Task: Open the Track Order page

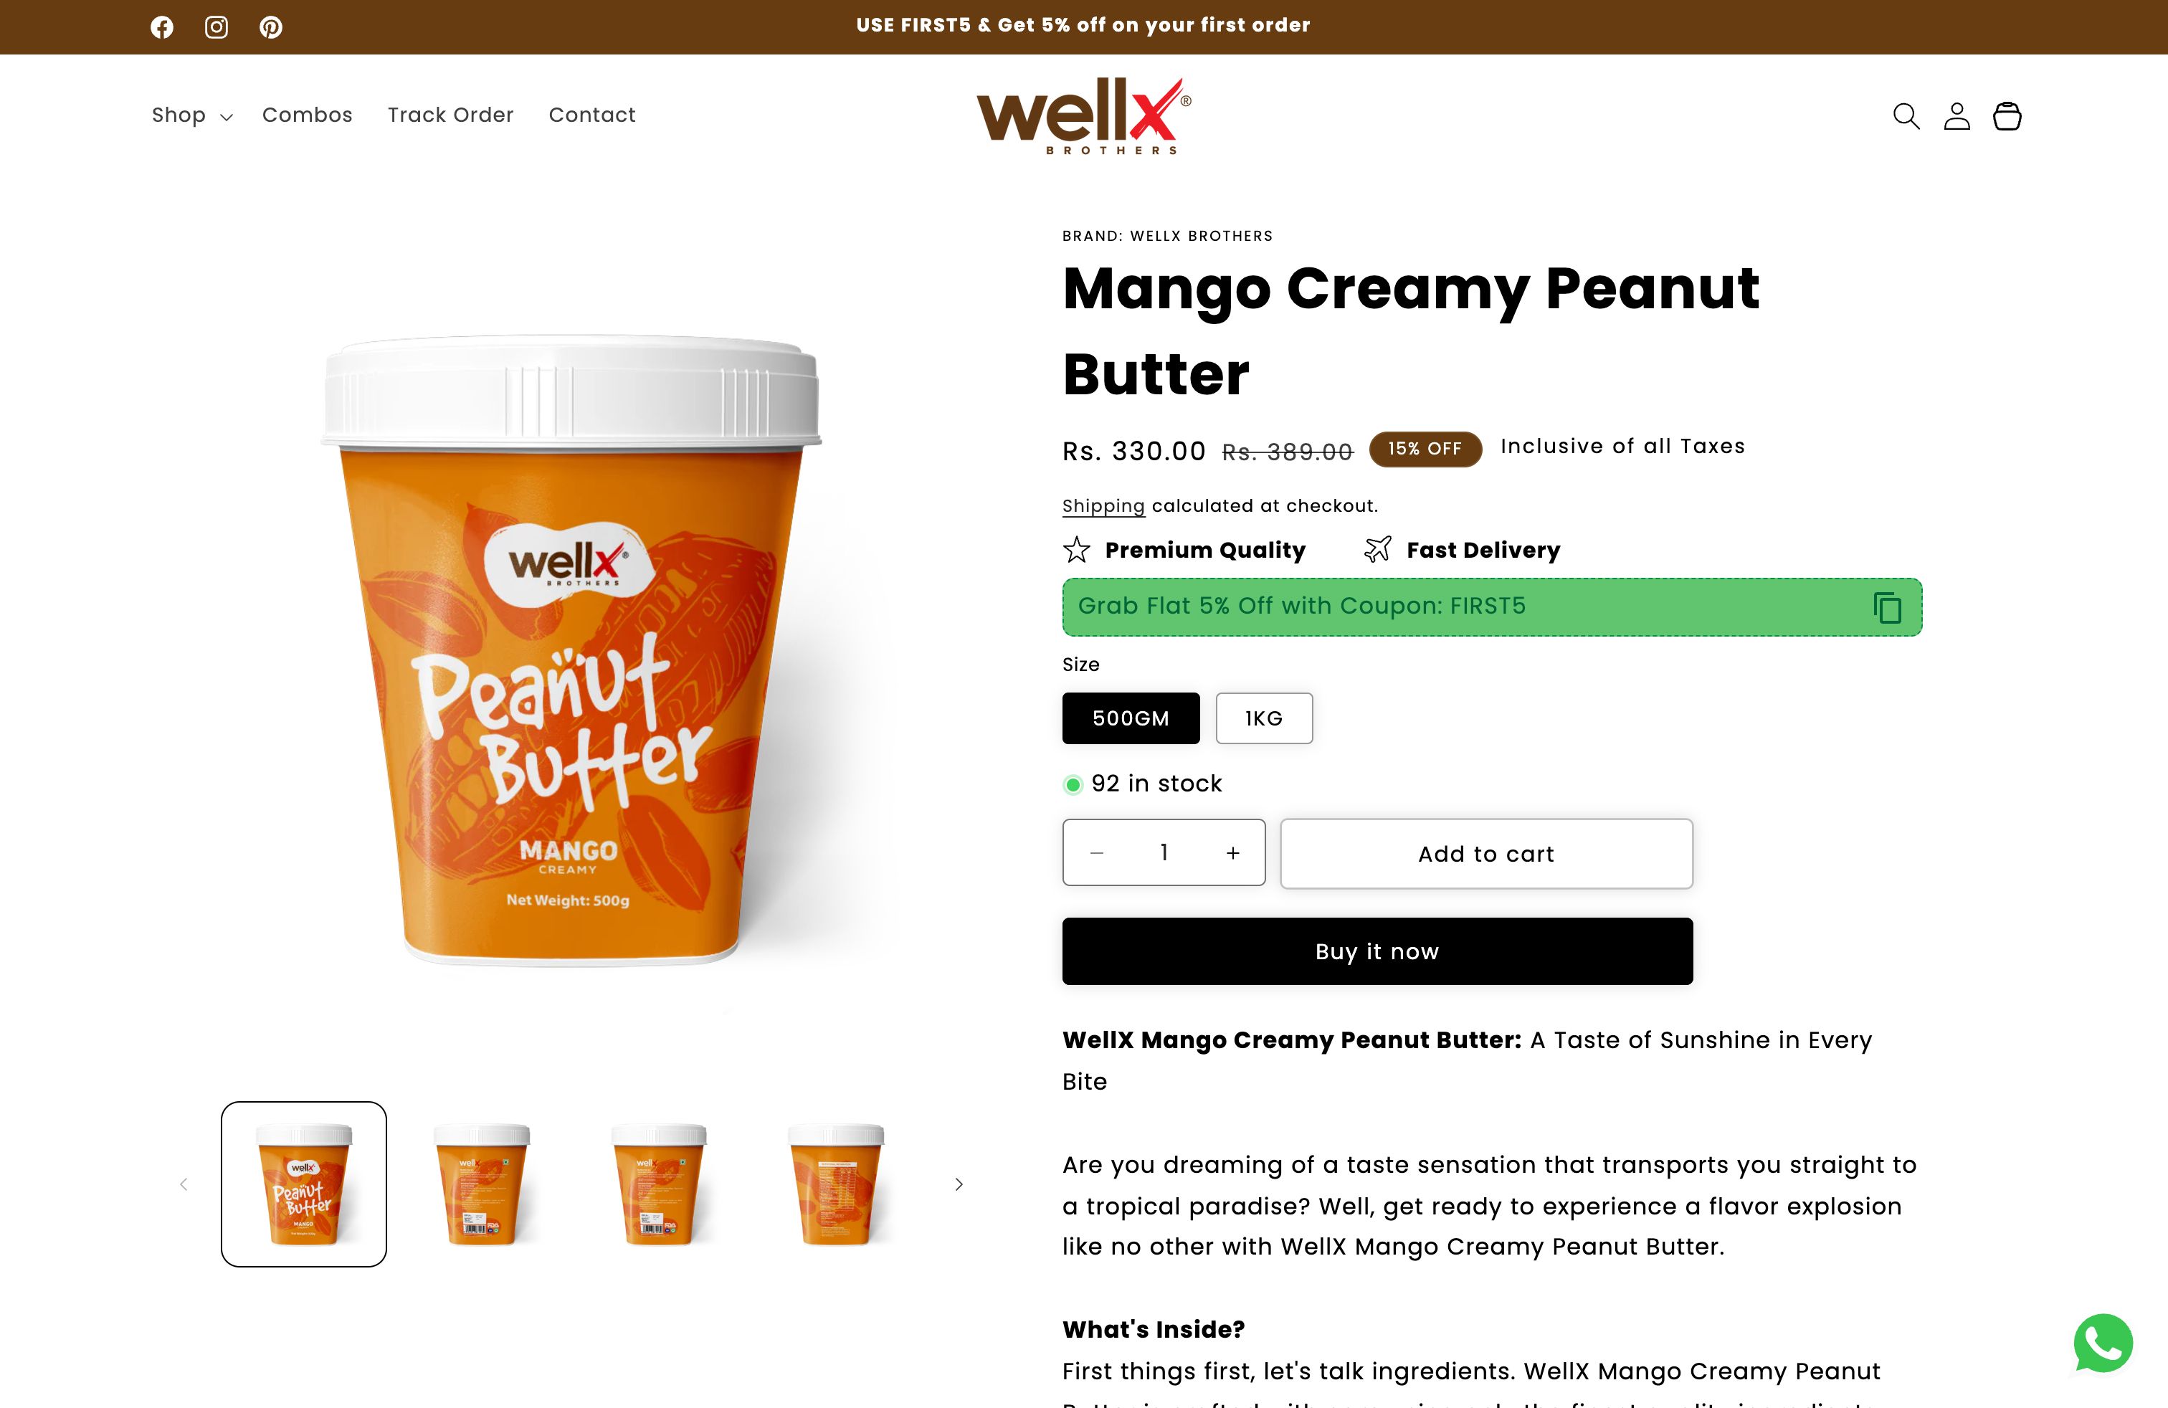Action: tap(451, 115)
